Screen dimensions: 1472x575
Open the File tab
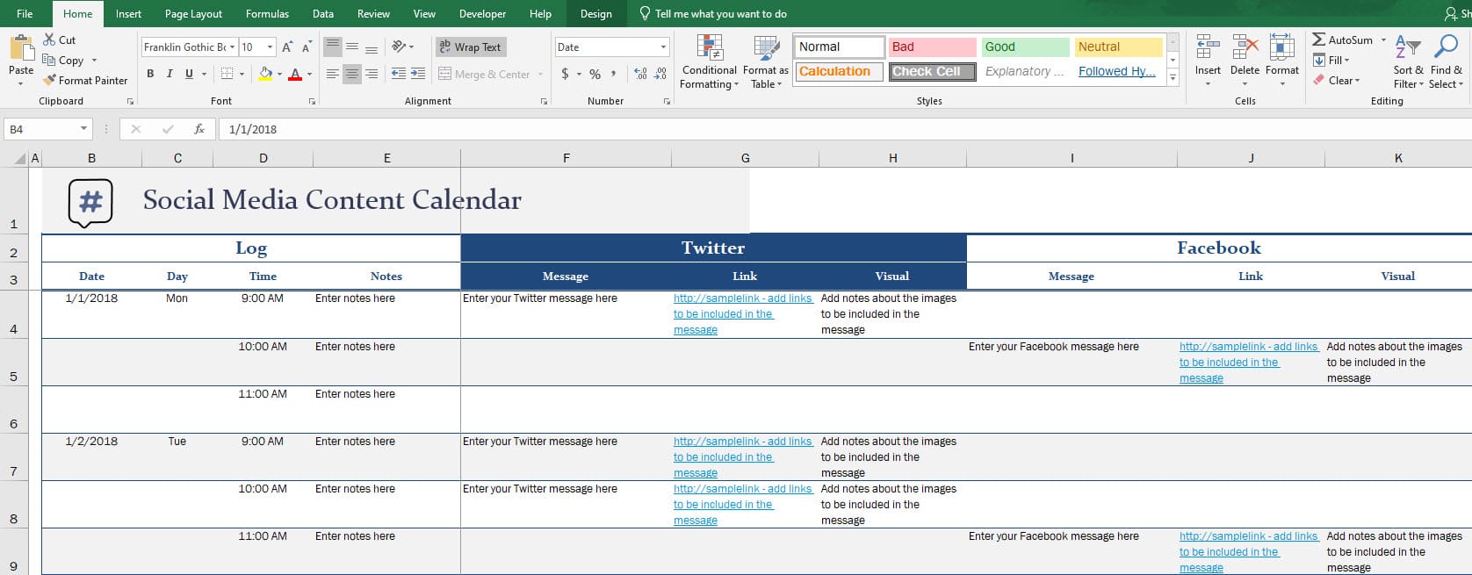[x=25, y=13]
